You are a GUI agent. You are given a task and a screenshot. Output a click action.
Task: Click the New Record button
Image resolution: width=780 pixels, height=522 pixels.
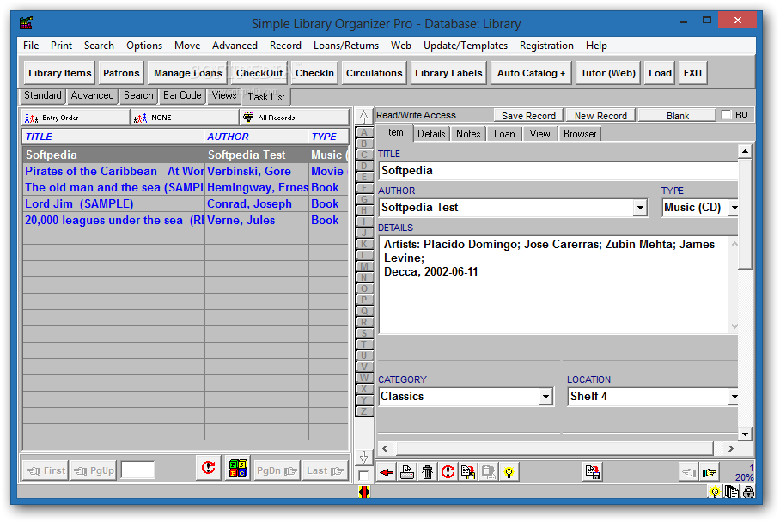click(600, 116)
